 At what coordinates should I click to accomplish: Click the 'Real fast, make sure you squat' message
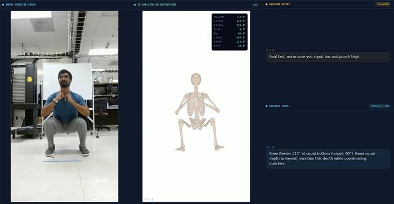[328, 57]
